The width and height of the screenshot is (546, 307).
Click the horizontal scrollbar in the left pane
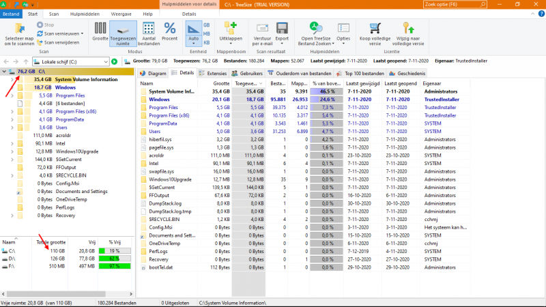point(56,294)
